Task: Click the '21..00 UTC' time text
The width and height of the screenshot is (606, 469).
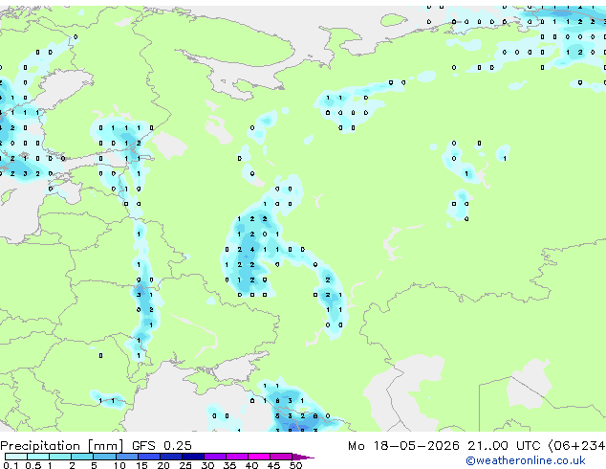Action: pyautogui.click(x=504, y=446)
